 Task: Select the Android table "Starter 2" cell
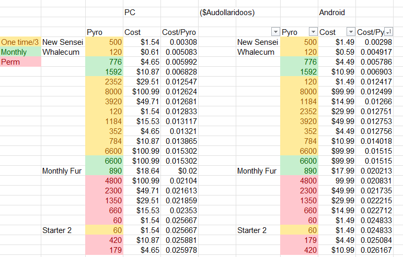pos(258,230)
